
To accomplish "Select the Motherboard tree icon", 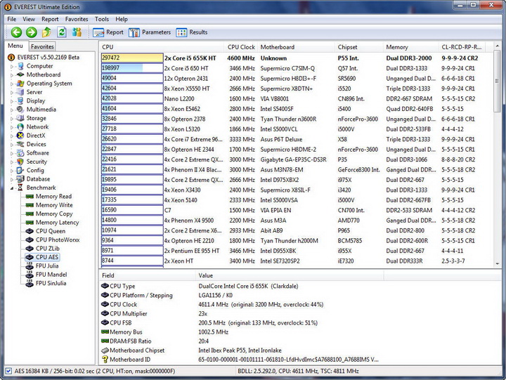I will [20, 74].
